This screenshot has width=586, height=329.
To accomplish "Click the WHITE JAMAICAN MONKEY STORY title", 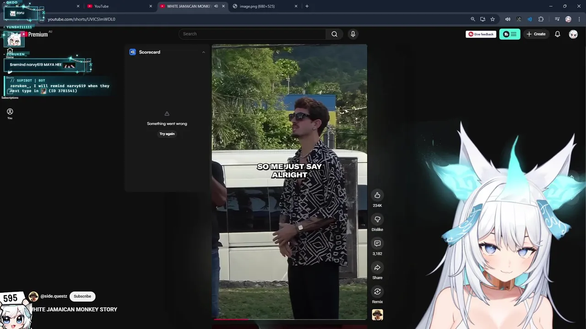I will point(73,309).
